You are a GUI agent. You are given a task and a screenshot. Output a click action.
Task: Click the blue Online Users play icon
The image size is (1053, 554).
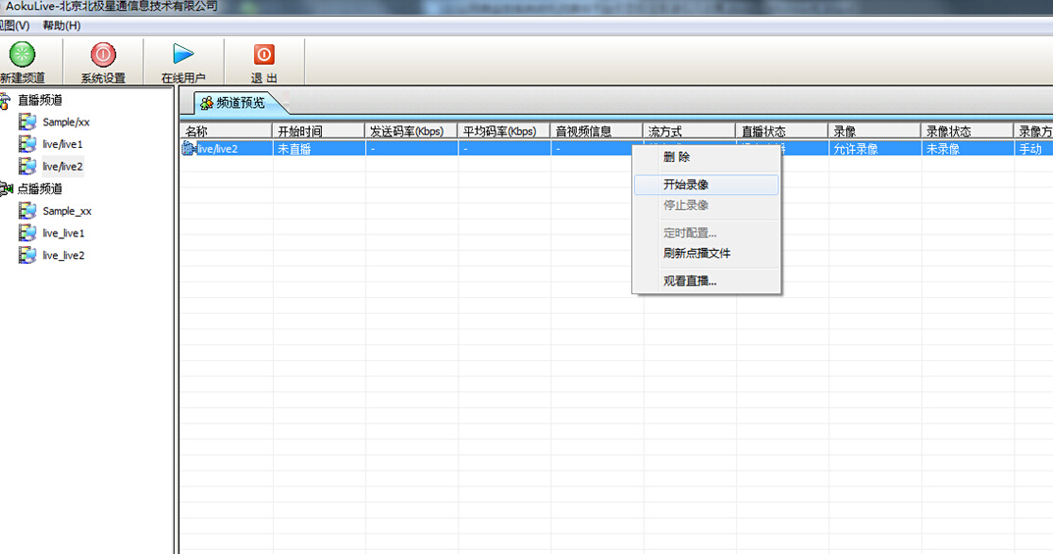[x=184, y=55]
